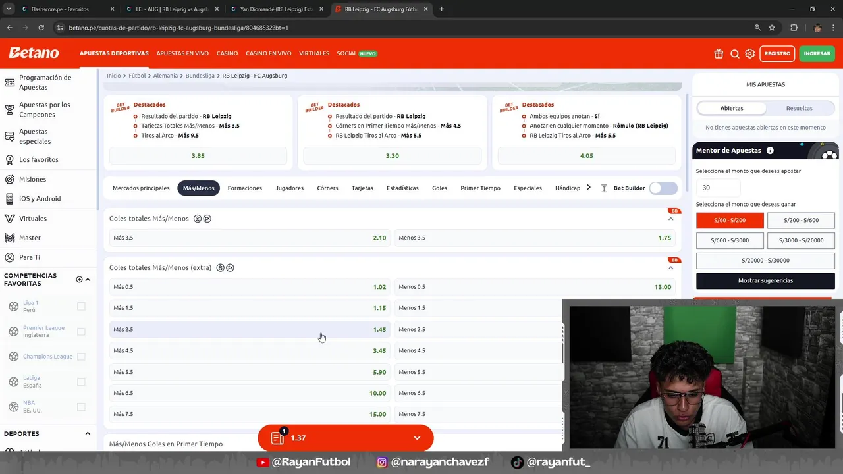Viewport: 843px width, 474px height.
Task: Toggle the Bet Builder switch
Action: tap(663, 188)
